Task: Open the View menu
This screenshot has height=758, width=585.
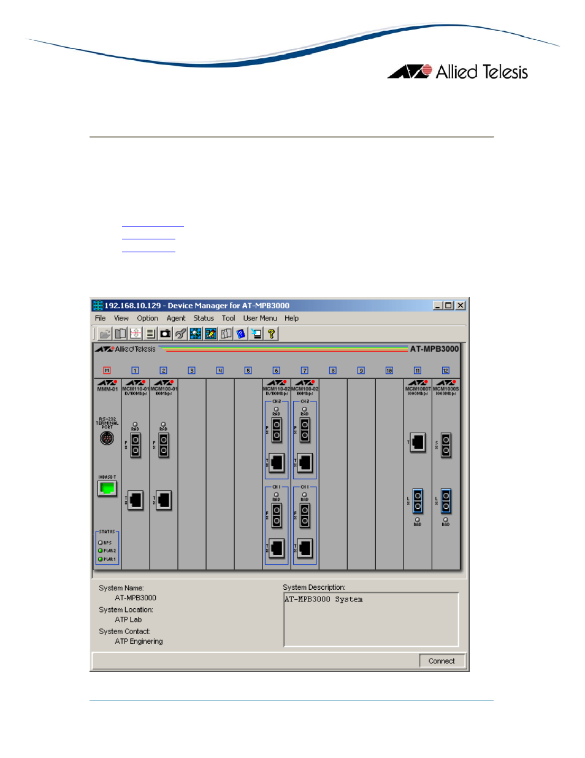Action: click(121, 319)
